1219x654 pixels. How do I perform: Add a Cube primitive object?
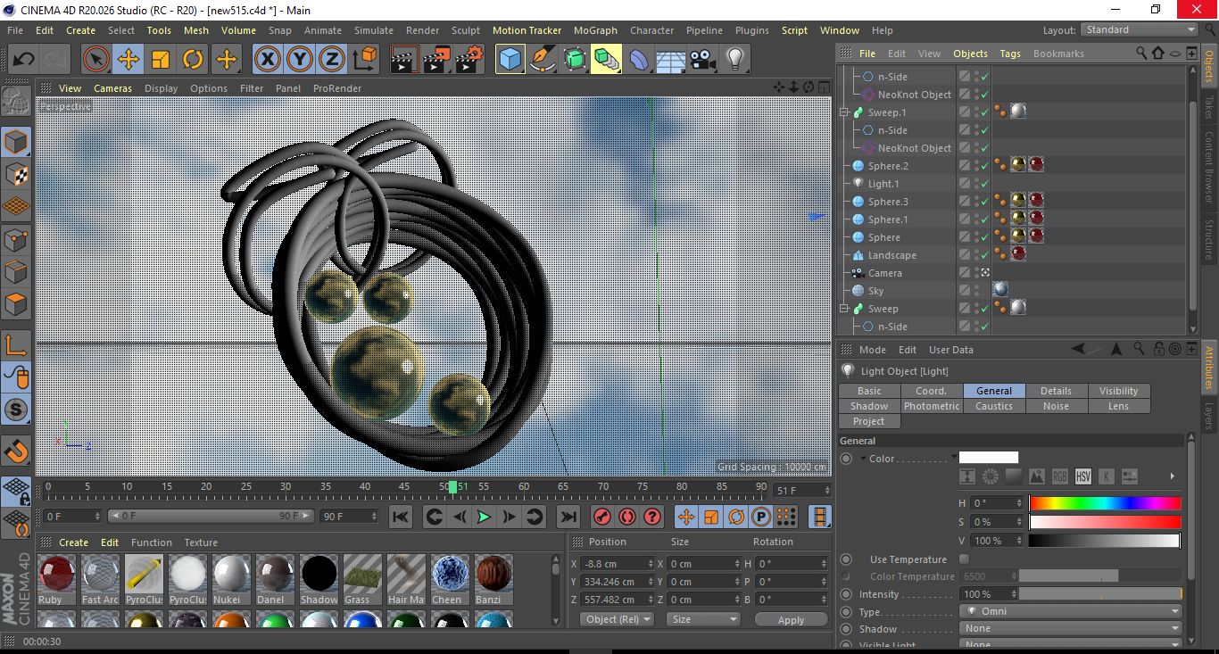coord(510,60)
